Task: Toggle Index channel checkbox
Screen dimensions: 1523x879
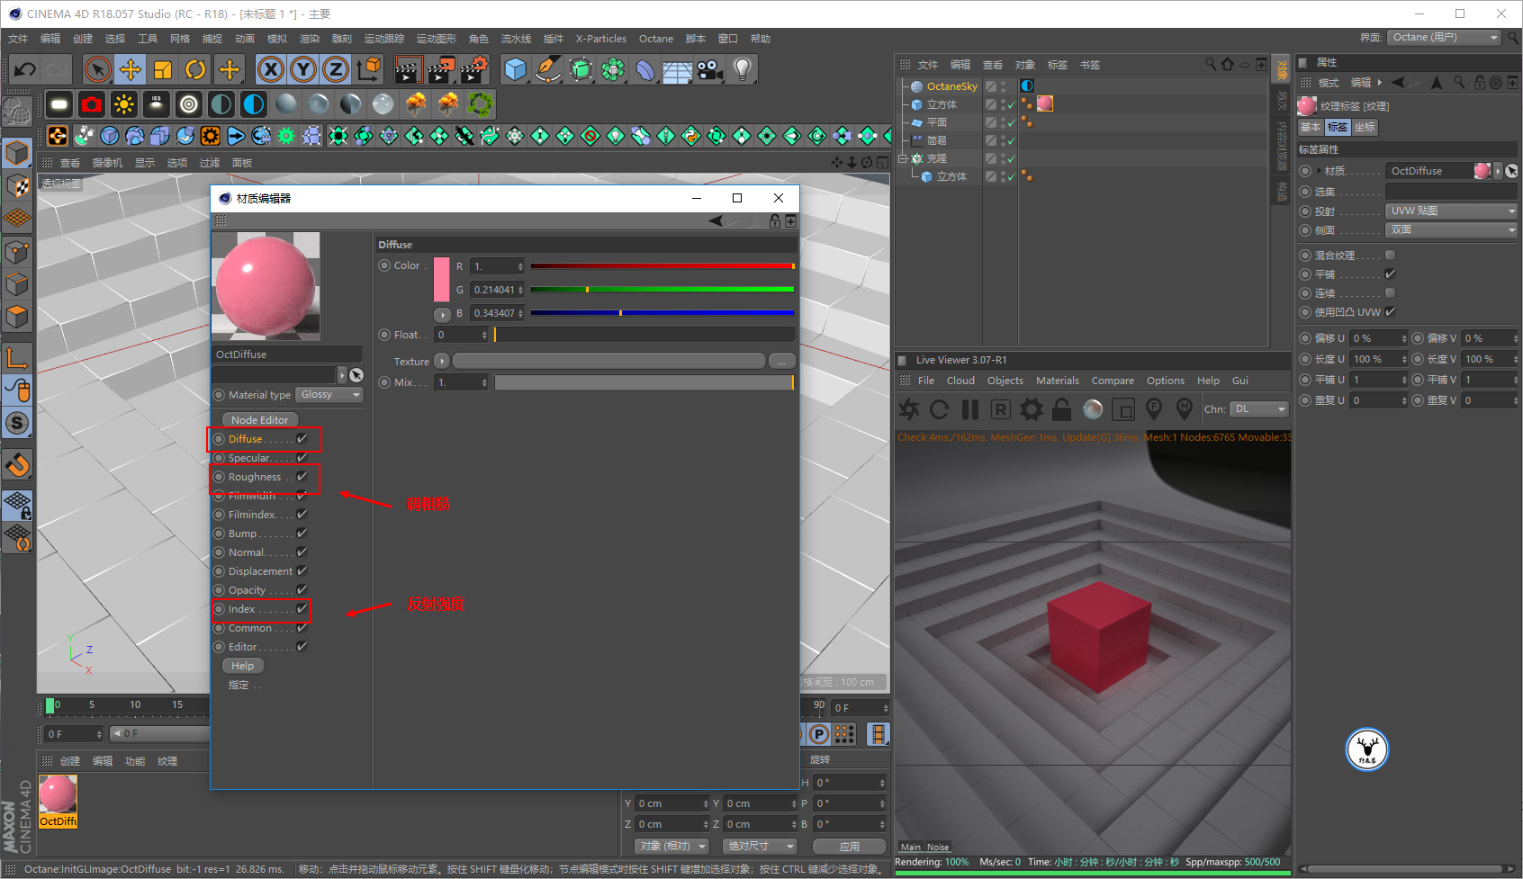Action: 302,608
